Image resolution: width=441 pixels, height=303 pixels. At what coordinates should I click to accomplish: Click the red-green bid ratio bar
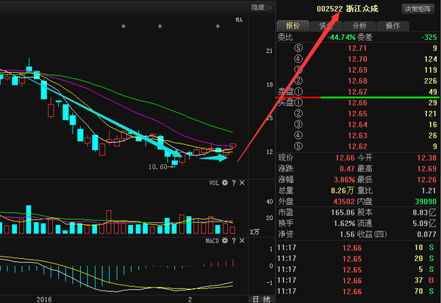[x=357, y=97]
